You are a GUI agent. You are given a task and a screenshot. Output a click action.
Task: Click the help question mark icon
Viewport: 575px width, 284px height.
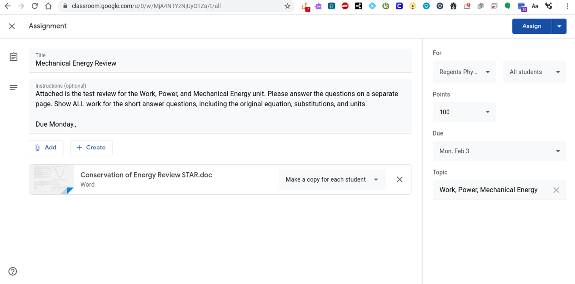[13, 271]
